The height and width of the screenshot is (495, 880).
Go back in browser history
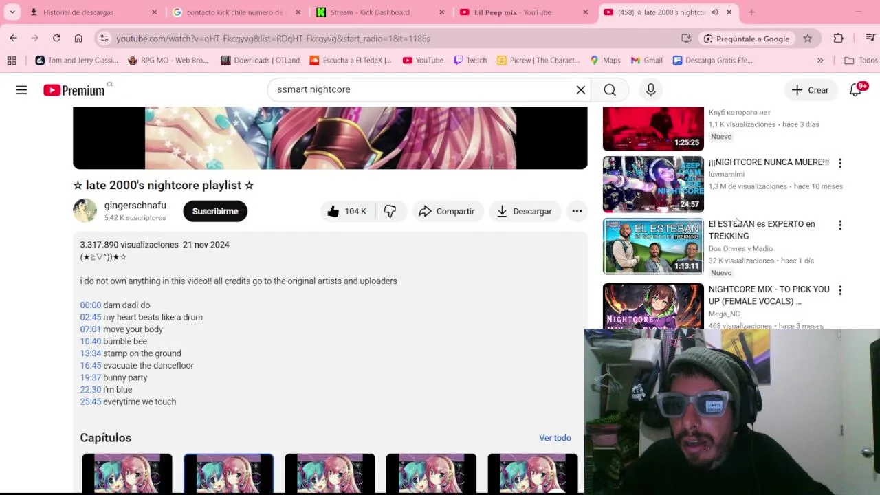click(x=14, y=38)
